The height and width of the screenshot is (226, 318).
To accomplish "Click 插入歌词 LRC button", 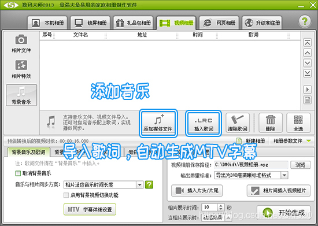I will (x=204, y=123).
